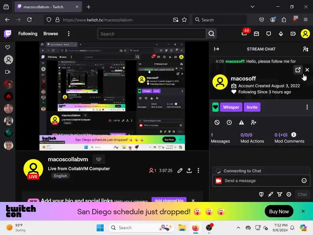Open the Firefox hamburger menu
Viewport: 313px width, 235px height.
306,20
